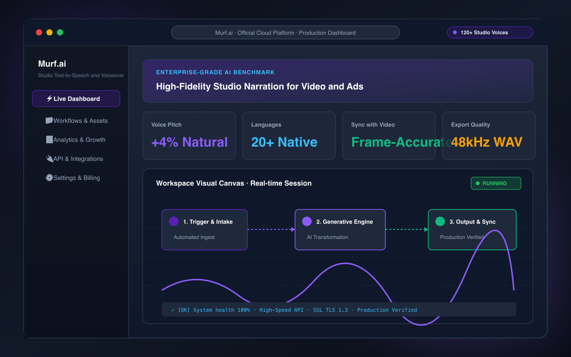Click the violet circle on Generative Engine node
Image resolution: width=571 pixels, height=357 pixels.
point(307,221)
